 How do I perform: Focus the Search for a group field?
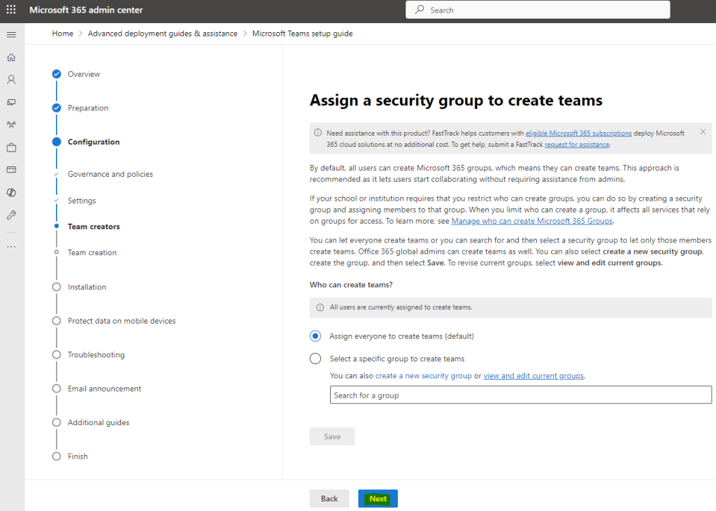(520, 395)
